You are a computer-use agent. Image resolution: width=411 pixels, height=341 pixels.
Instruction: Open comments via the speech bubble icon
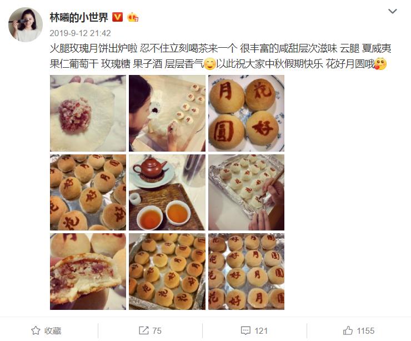point(245,330)
